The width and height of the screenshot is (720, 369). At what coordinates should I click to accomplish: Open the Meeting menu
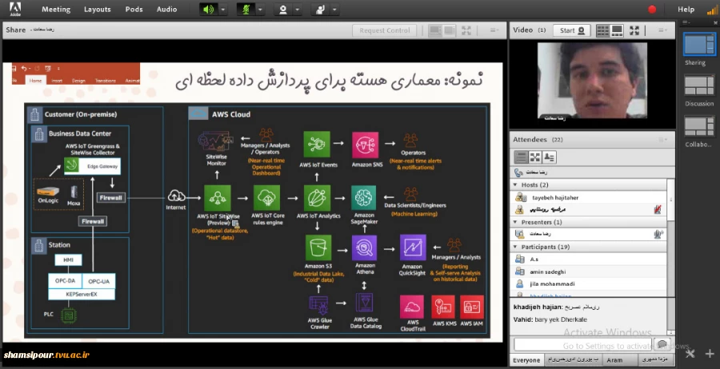click(x=56, y=9)
